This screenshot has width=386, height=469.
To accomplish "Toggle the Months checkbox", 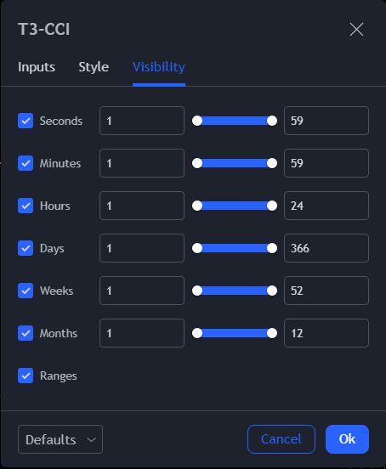I will [x=26, y=333].
